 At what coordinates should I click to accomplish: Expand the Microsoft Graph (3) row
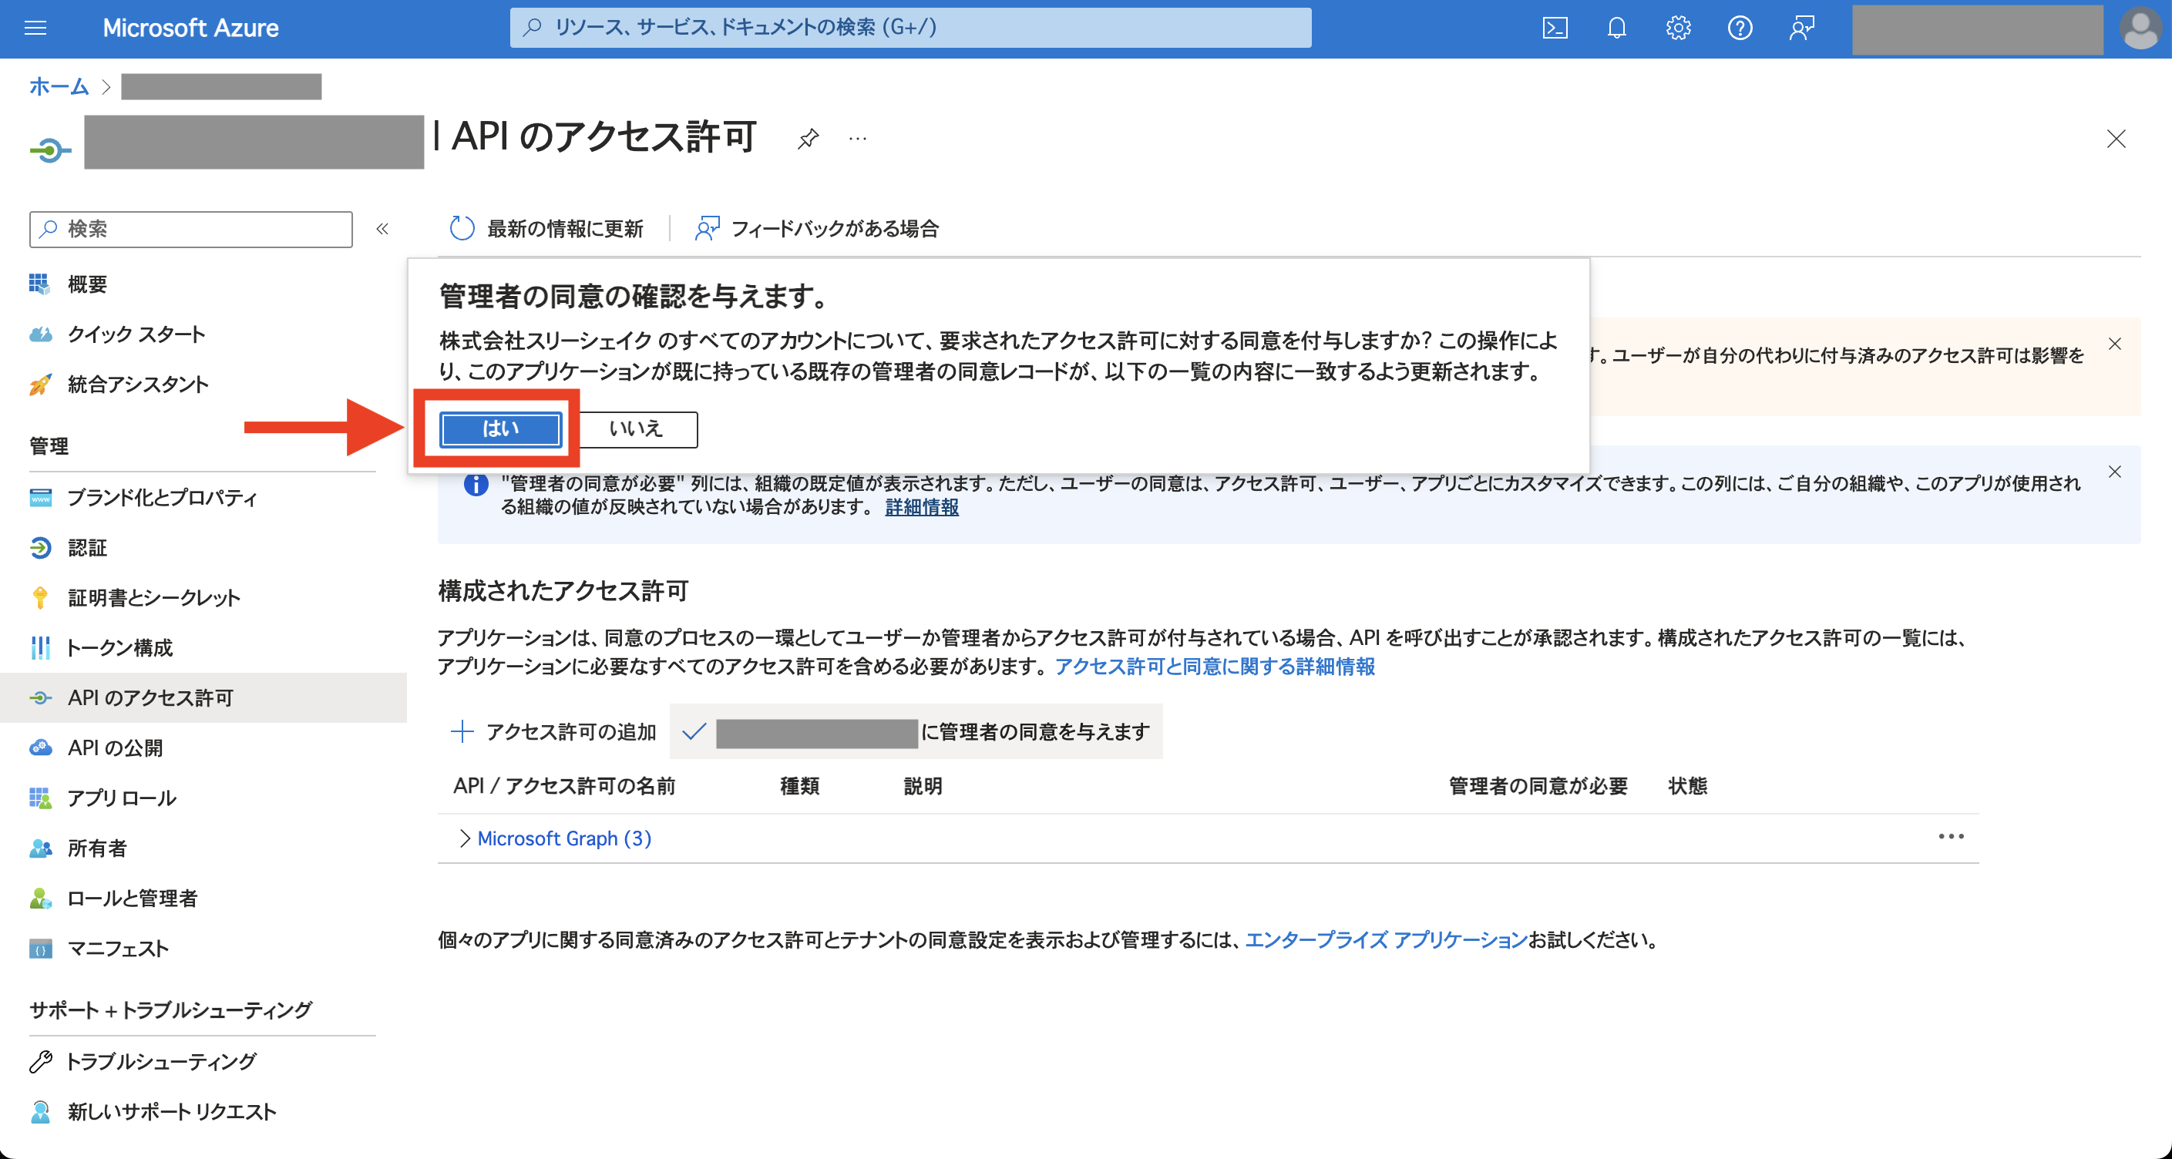coord(464,838)
